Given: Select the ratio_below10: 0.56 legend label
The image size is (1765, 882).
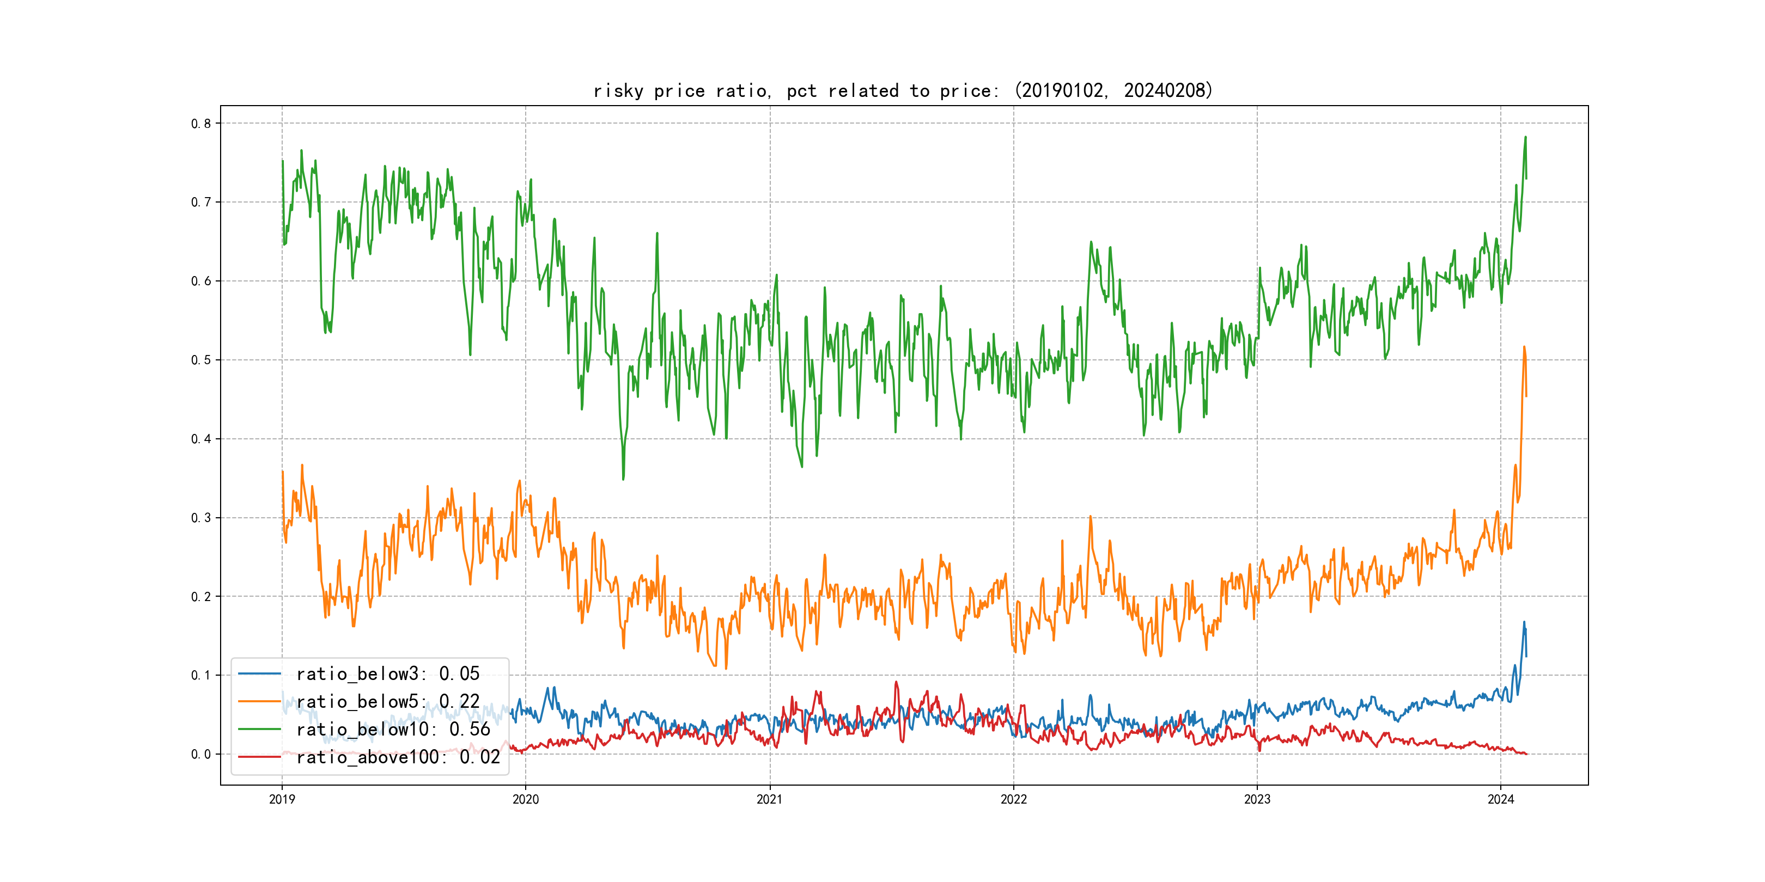Looking at the screenshot, I should click(x=393, y=730).
